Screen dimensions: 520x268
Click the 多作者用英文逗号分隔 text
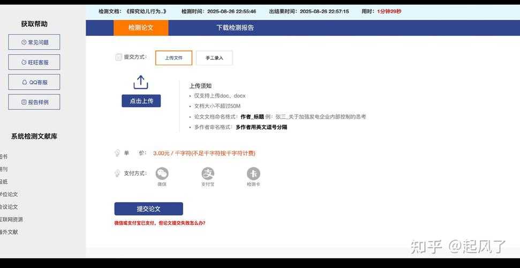point(261,127)
